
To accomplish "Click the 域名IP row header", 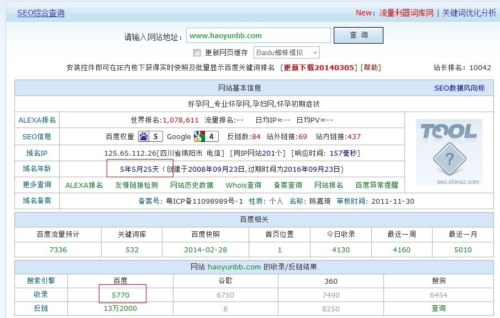I will (x=36, y=153).
